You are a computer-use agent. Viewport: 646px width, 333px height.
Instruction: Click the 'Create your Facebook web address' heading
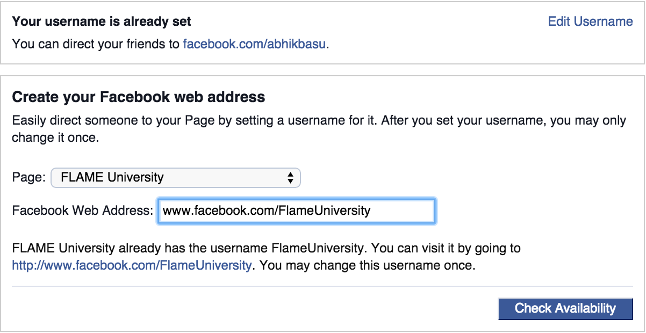click(x=138, y=97)
